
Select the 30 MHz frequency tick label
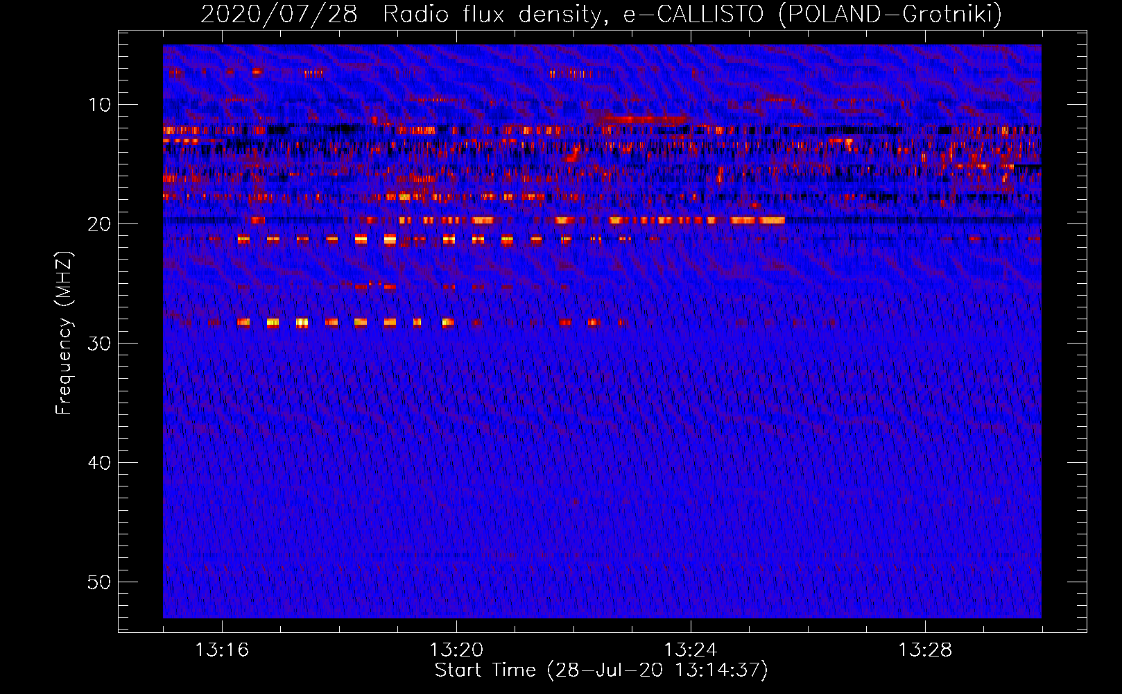[x=99, y=344]
